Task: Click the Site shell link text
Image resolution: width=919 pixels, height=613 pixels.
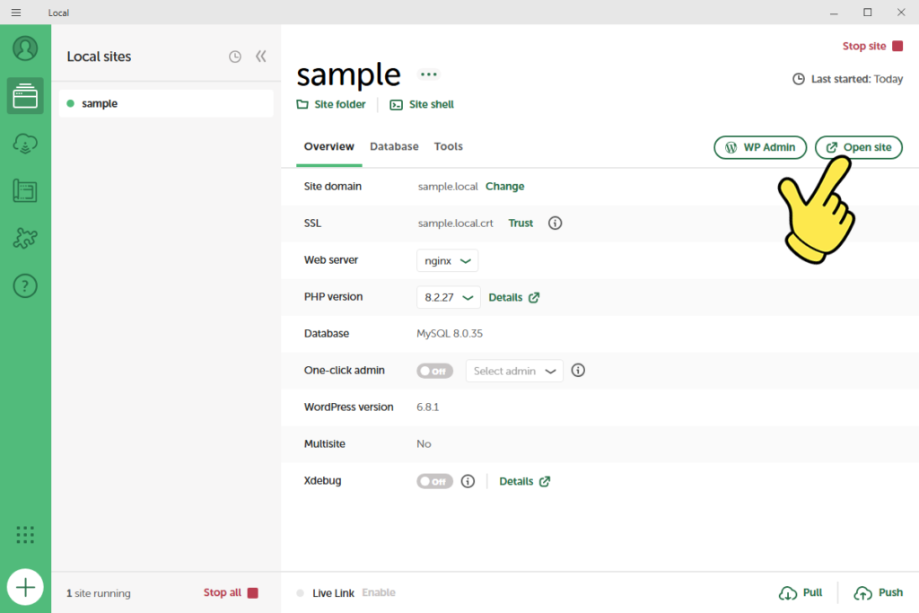Action: (432, 104)
